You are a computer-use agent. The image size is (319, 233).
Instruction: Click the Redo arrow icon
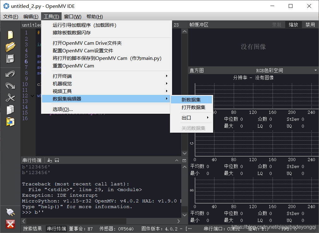coord(10,85)
